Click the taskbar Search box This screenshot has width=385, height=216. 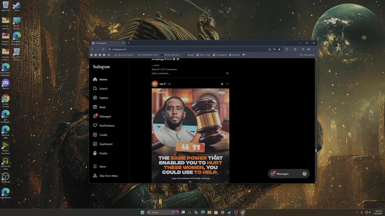click(162, 212)
